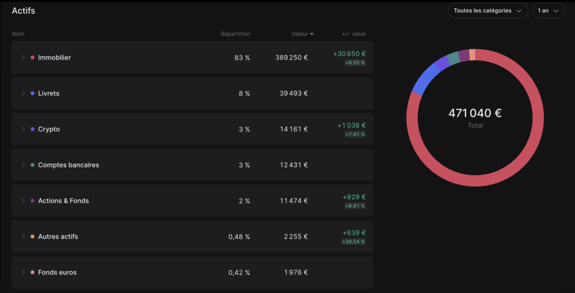Click the 8 % Livrets share
Image resolution: width=575 pixels, height=293 pixels.
[244, 93]
